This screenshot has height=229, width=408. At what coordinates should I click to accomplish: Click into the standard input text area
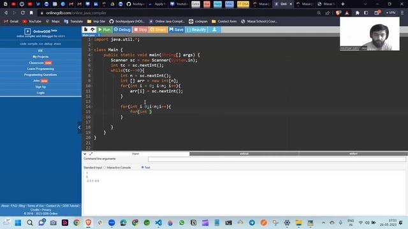click(x=244, y=192)
